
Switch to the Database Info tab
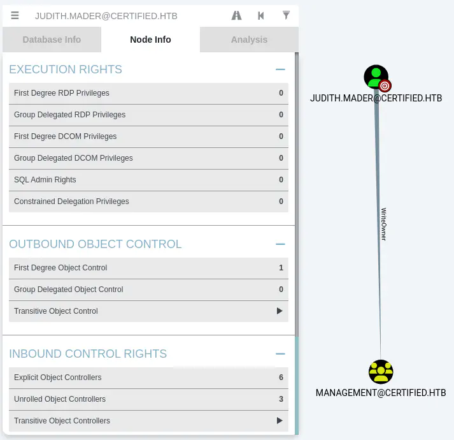[52, 40]
